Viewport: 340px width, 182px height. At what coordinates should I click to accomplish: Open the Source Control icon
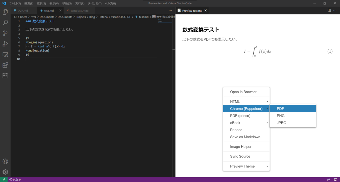(5, 33)
